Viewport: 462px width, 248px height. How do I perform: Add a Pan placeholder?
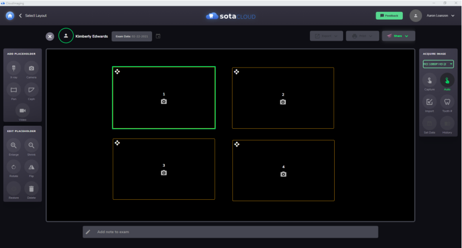(14, 90)
